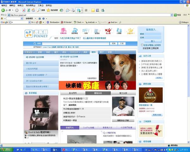Viewport: 190px width, 152px height.
Task: Click the AQUA LABEL advertisement
Action: 151,131
